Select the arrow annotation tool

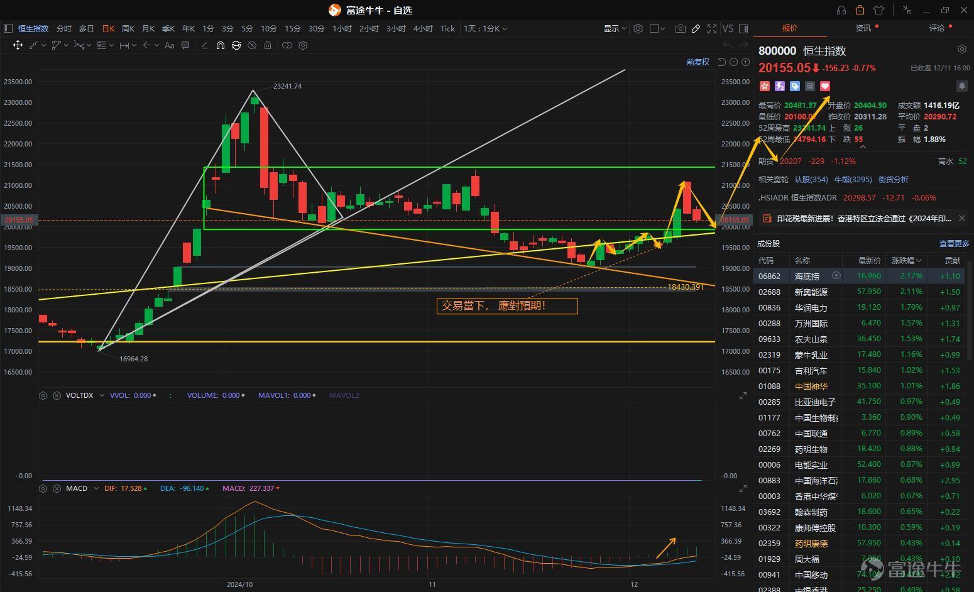pyautogui.click(x=146, y=45)
